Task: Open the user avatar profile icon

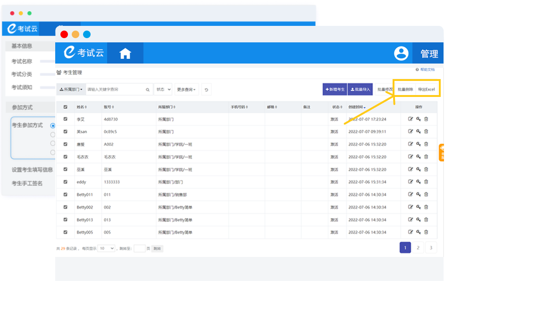Action: tap(401, 53)
